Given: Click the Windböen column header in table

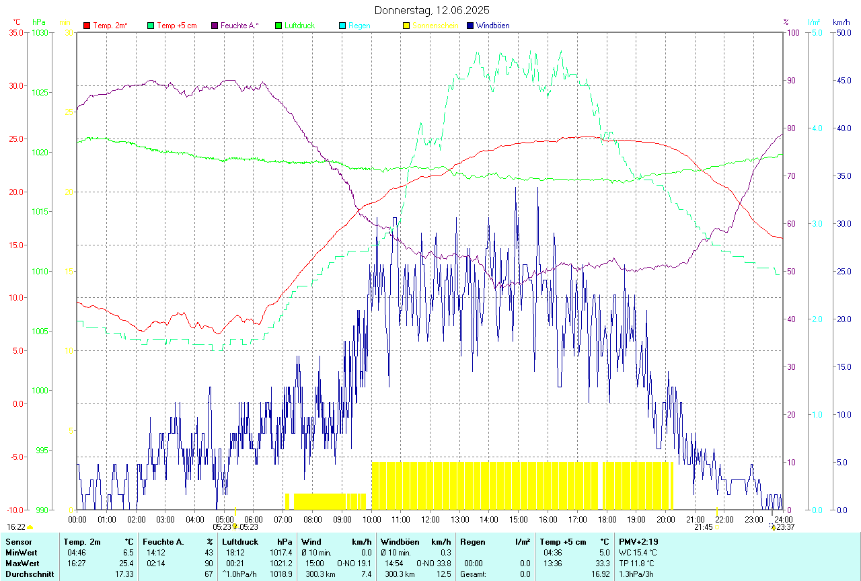Looking at the screenshot, I should click(x=400, y=541).
